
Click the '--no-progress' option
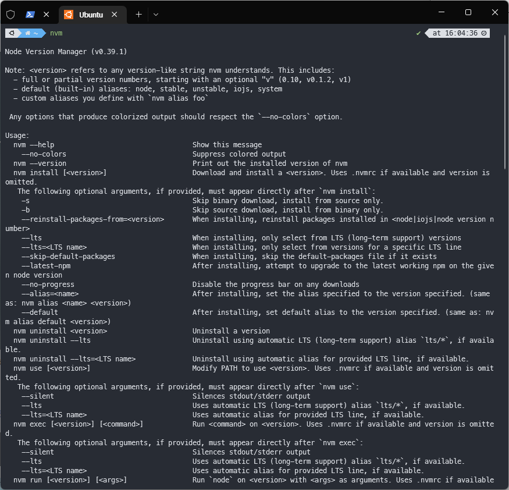[48, 285]
